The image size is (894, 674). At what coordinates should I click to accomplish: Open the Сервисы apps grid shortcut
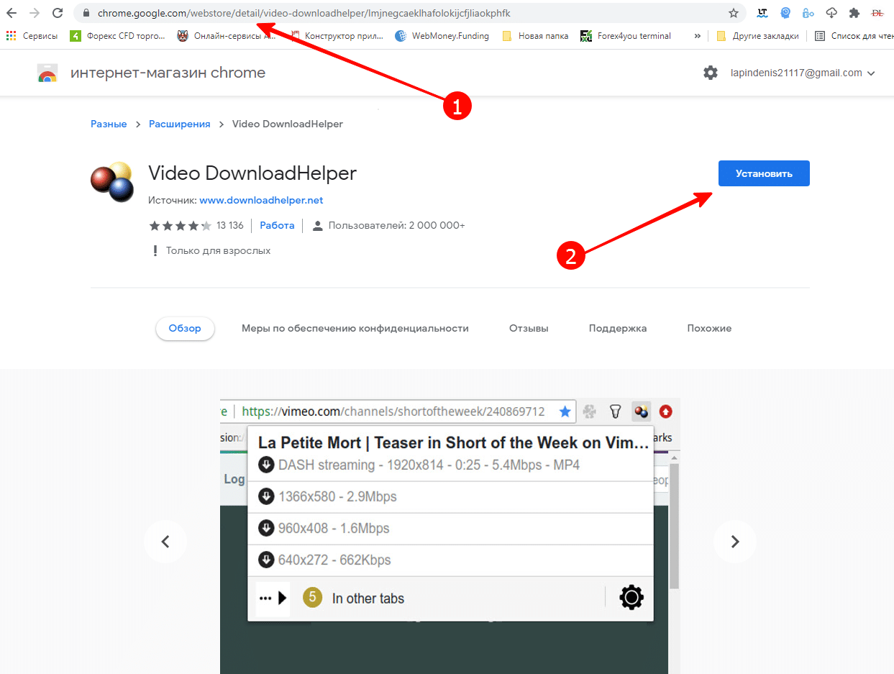tap(32, 36)
